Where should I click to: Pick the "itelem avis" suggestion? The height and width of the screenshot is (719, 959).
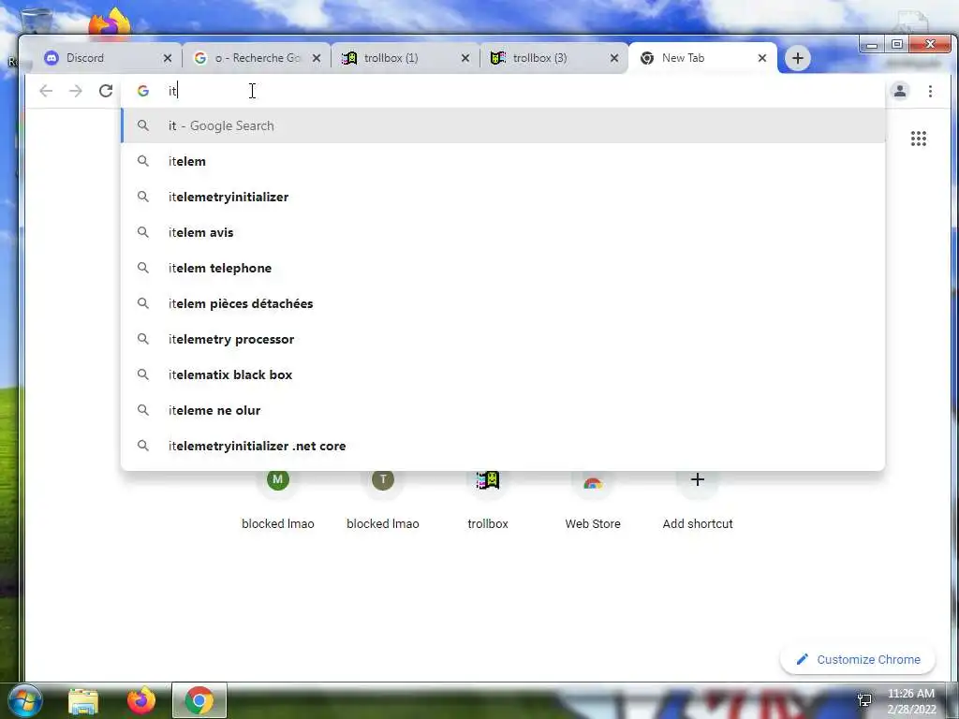click(503, 232)
